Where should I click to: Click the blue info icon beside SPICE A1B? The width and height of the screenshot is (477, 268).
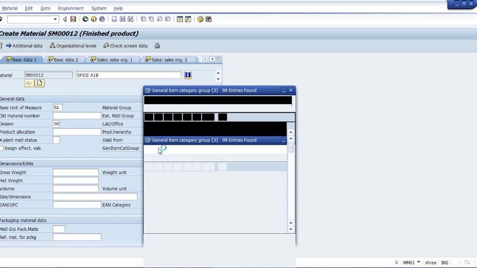click(188, 75)
